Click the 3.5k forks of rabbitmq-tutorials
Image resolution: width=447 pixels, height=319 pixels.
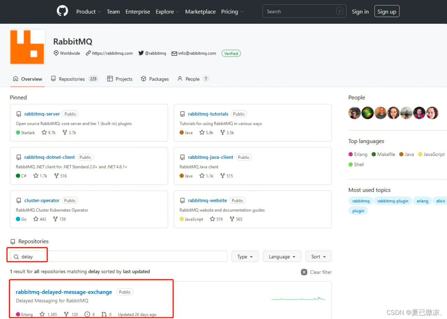pyautogui.click(x=227, y=133)
